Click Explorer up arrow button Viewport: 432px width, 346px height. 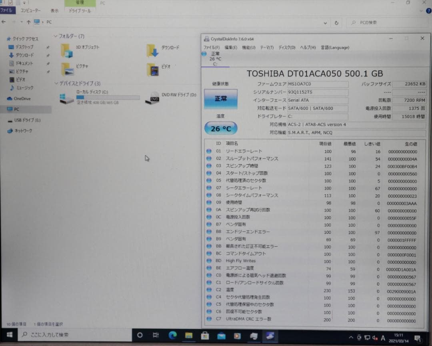[29, 22]
